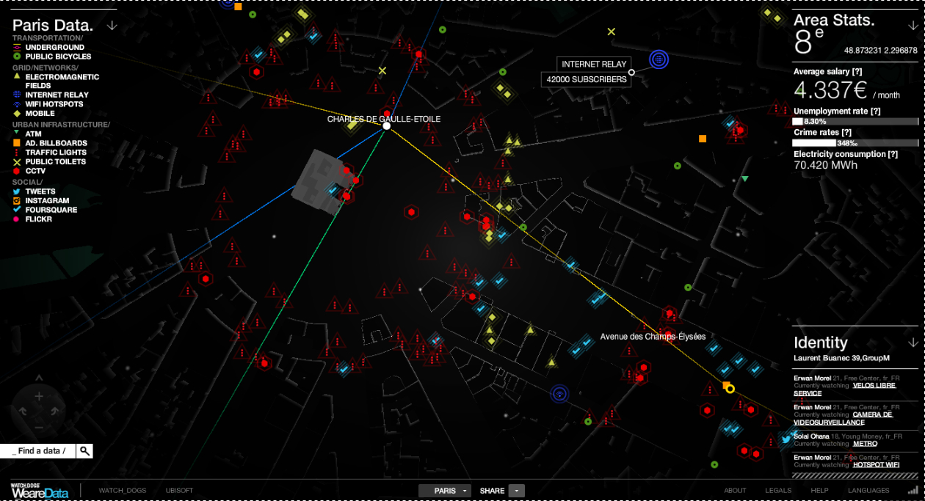This screenshot has height=501, width=925.
Task: Toggle the CCTV data layer
Action: coord(35,171)
